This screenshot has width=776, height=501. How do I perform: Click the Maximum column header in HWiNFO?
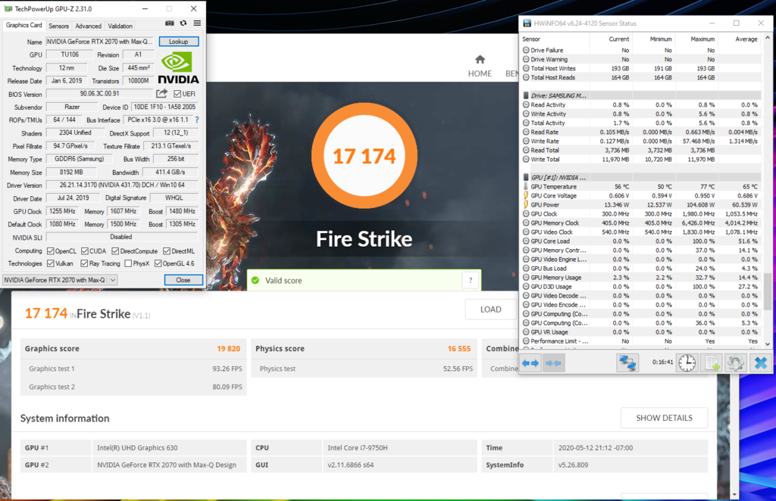click(702, 39)
